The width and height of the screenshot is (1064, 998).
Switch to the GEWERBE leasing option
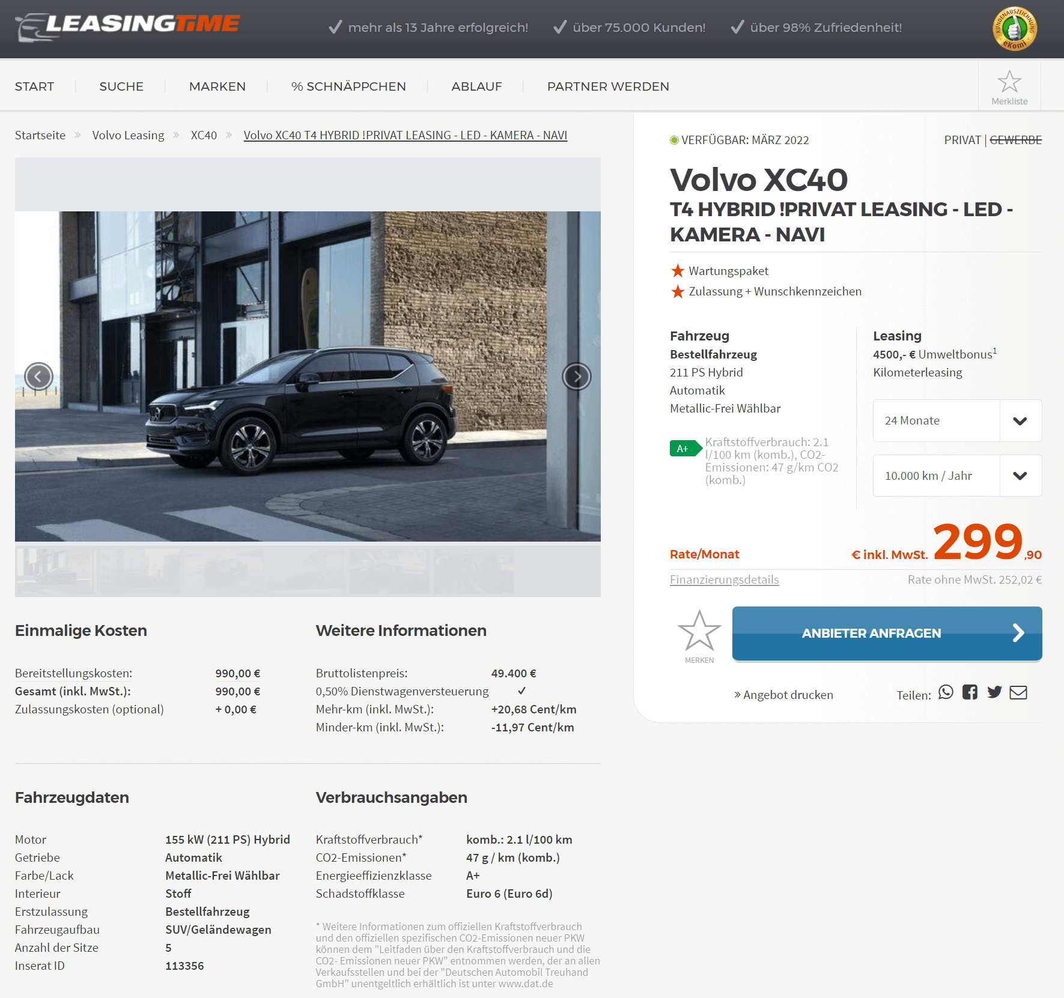[x=1015, y=140]
